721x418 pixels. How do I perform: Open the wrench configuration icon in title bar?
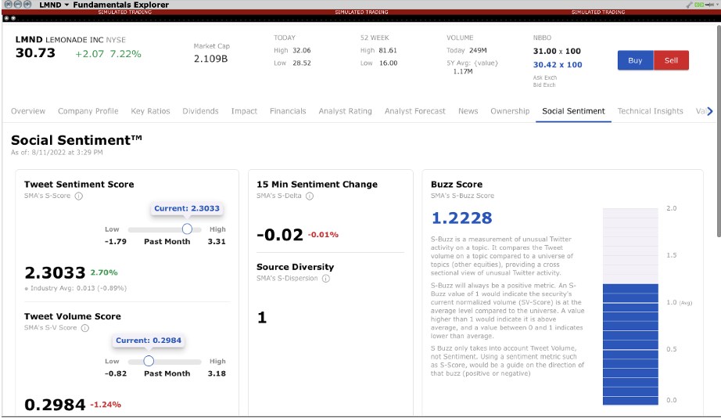pos(691,5)
